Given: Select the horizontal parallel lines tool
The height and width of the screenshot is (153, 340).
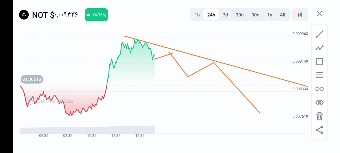Looking at the screenshot, I should click(x=319, y=75).
